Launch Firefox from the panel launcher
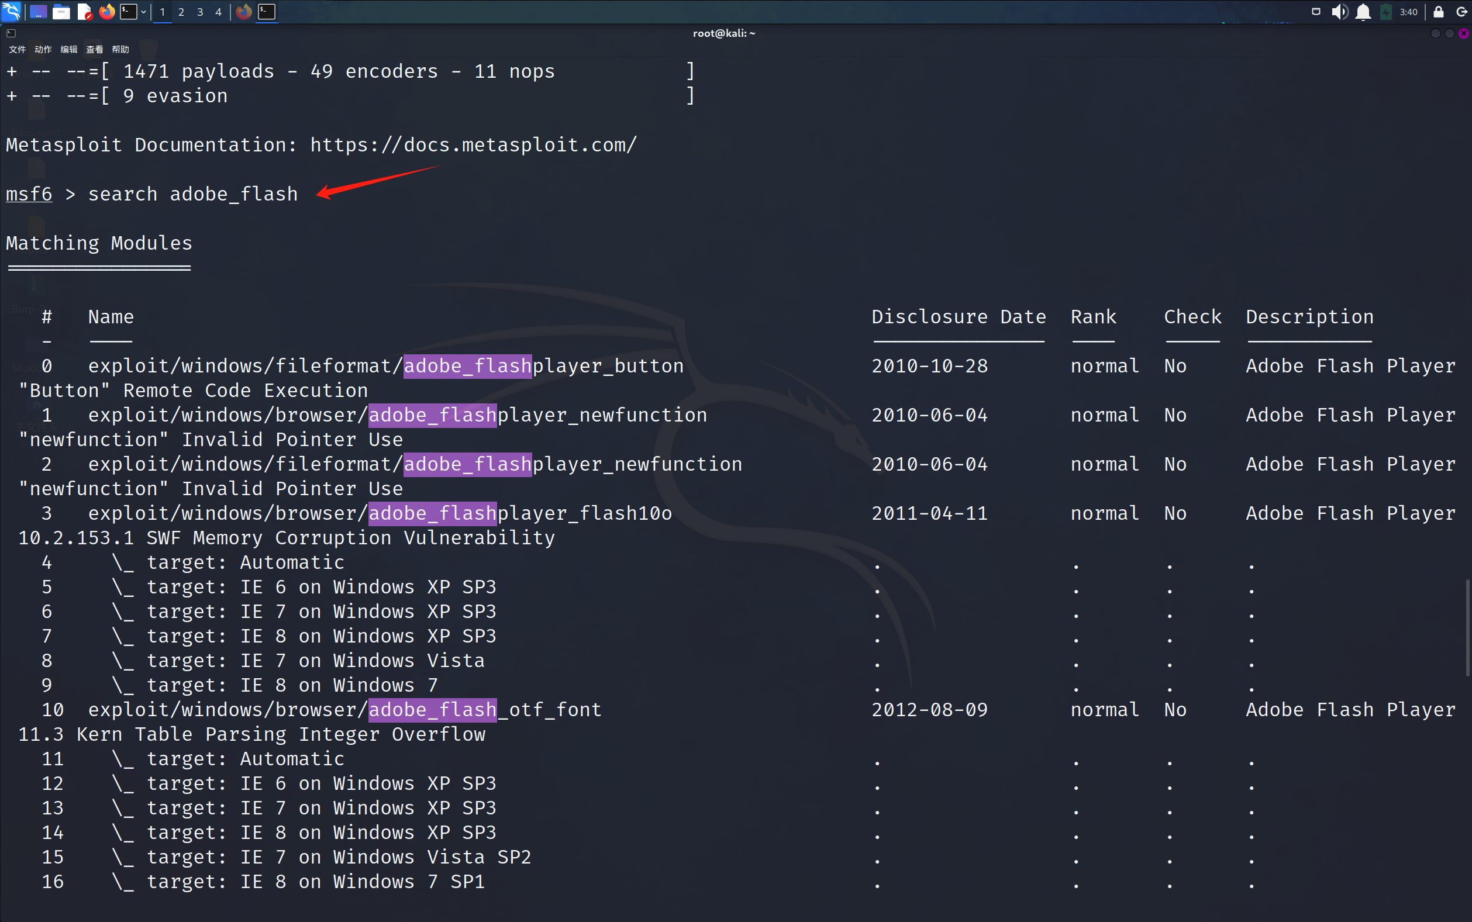This screenshot has height=922, width=1472. pos(106,12)
